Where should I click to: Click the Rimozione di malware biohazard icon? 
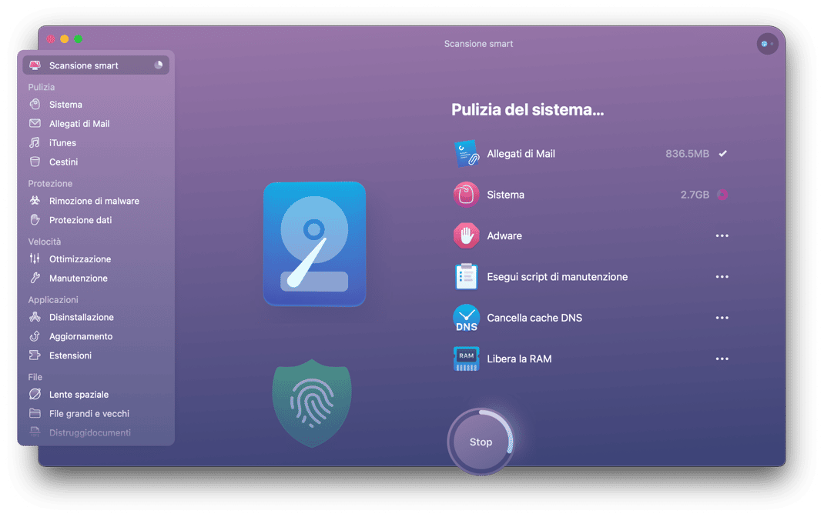35,201
